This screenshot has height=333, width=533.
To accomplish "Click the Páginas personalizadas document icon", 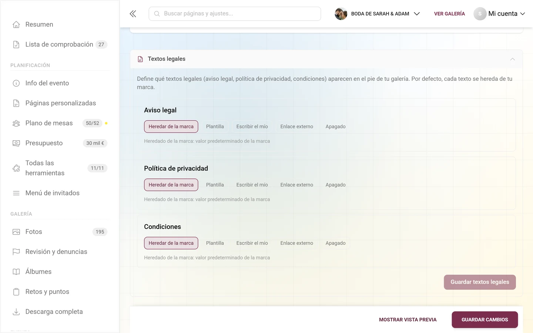I will (x=16, y=103).
